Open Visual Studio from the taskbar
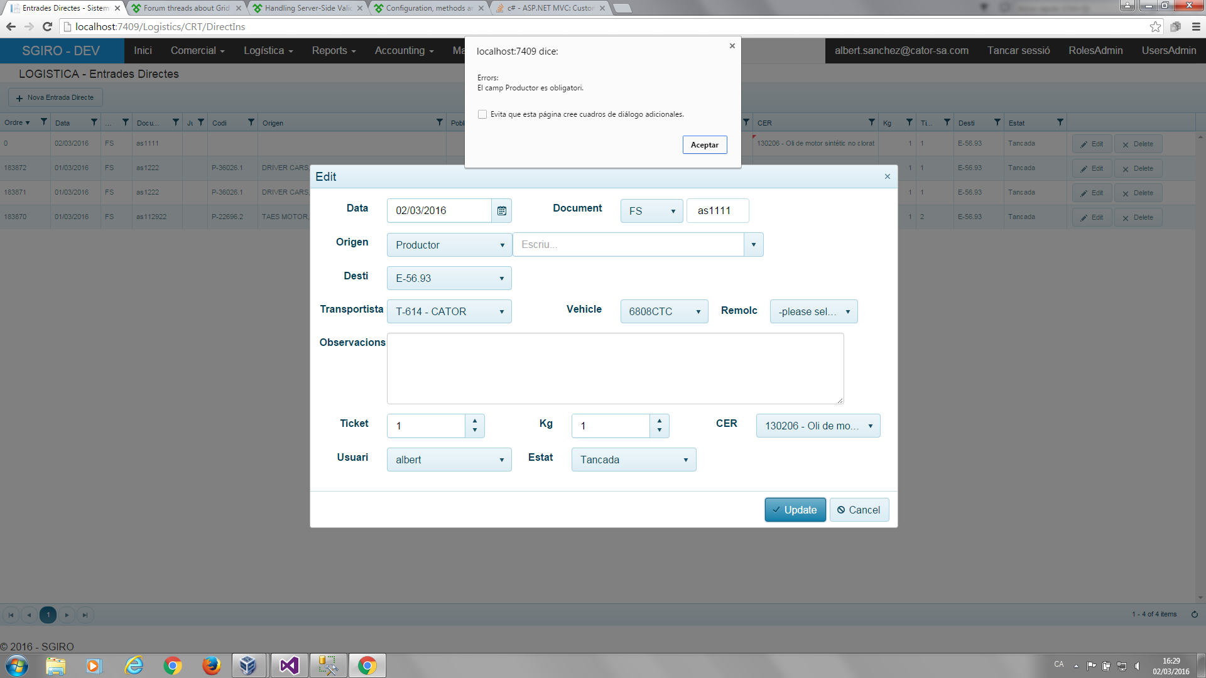This screenshot has width=1206, height=678. [x=289, y=665]
